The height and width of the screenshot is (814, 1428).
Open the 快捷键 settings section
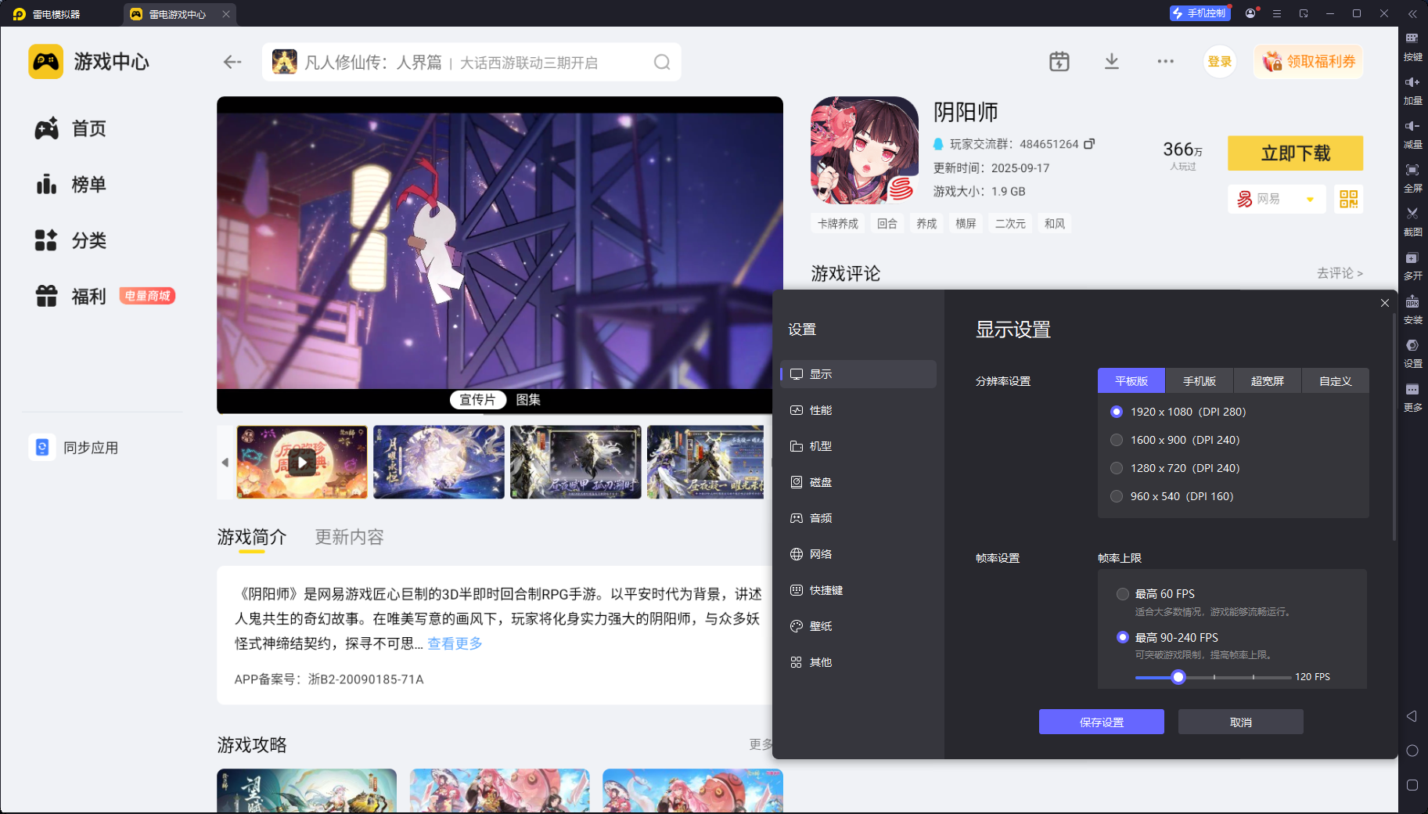click(858, 590)
